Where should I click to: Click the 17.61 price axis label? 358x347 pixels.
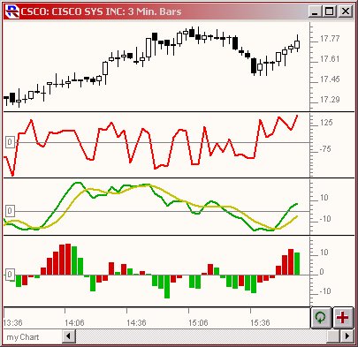tap(330, 59)
